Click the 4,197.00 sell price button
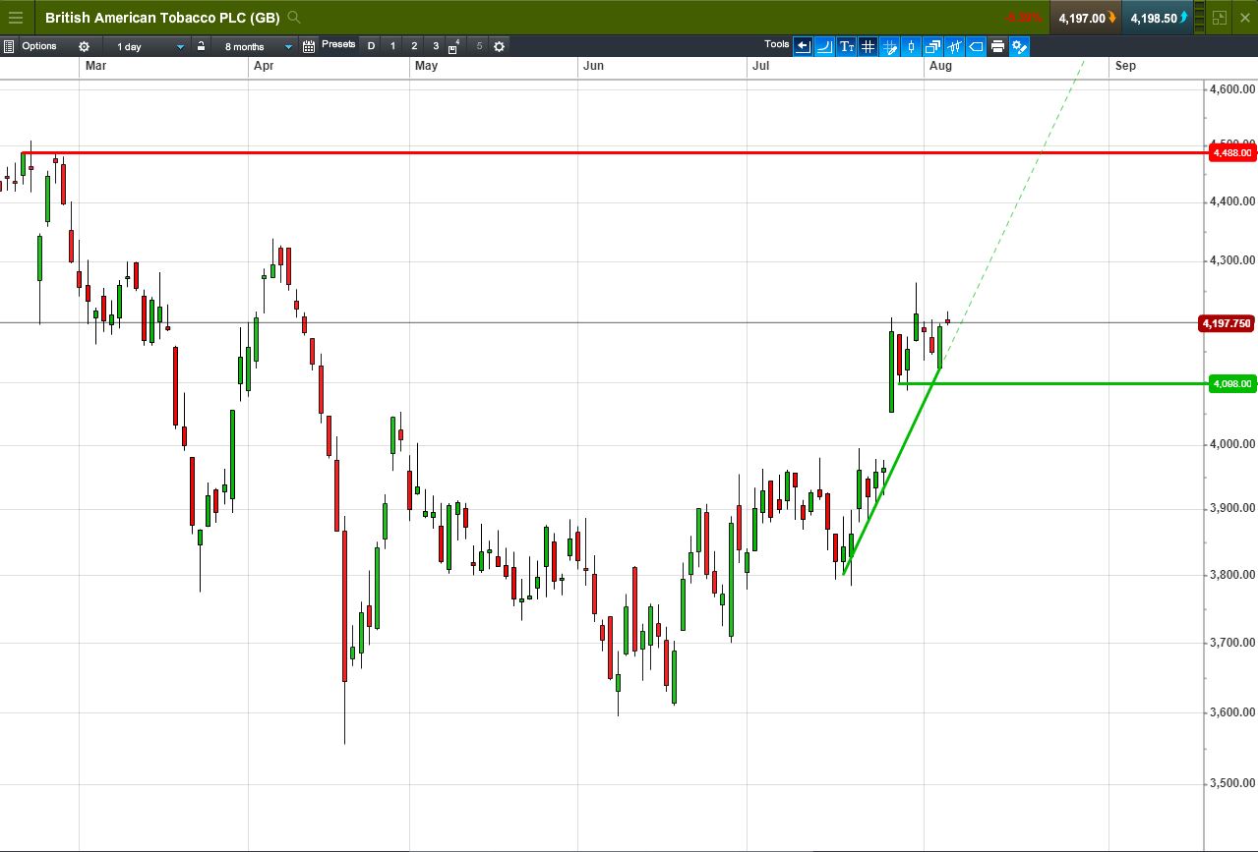The width and height of the screenshot is (1258, 852). pos(1086,18)
